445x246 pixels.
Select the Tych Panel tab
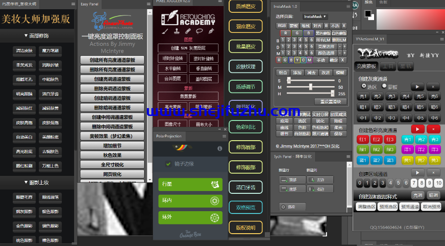pos(293,156)
